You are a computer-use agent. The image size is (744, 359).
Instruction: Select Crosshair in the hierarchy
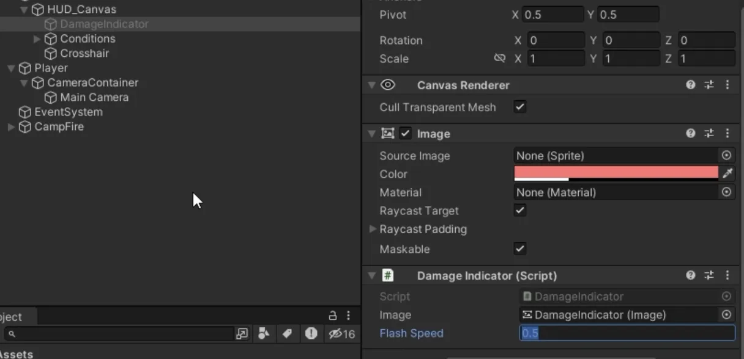(x=84, y=53)
